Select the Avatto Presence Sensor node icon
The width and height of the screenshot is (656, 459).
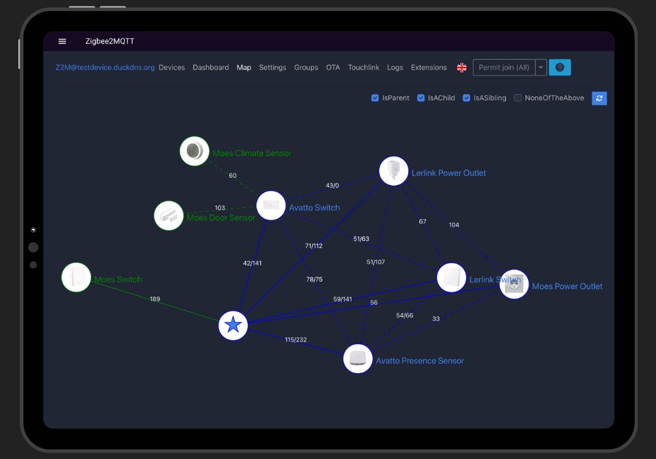(358, 359)
